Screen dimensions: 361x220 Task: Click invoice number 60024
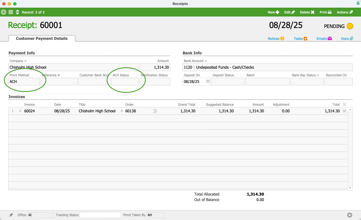pyautogui.click(x=29, y=111)
